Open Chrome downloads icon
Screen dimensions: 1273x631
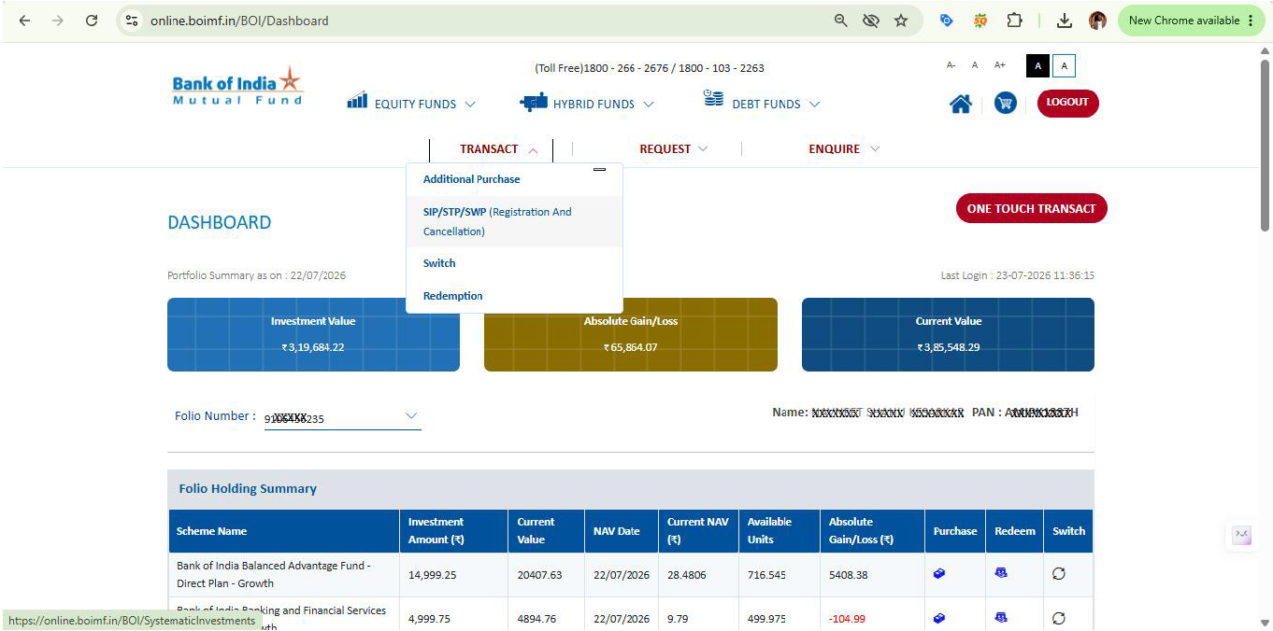(1064, 21)
